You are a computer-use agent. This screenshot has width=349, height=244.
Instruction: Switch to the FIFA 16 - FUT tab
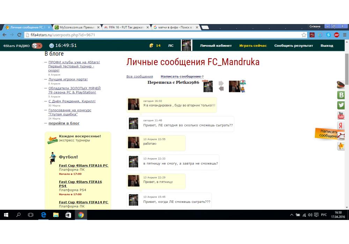(126, 27)
